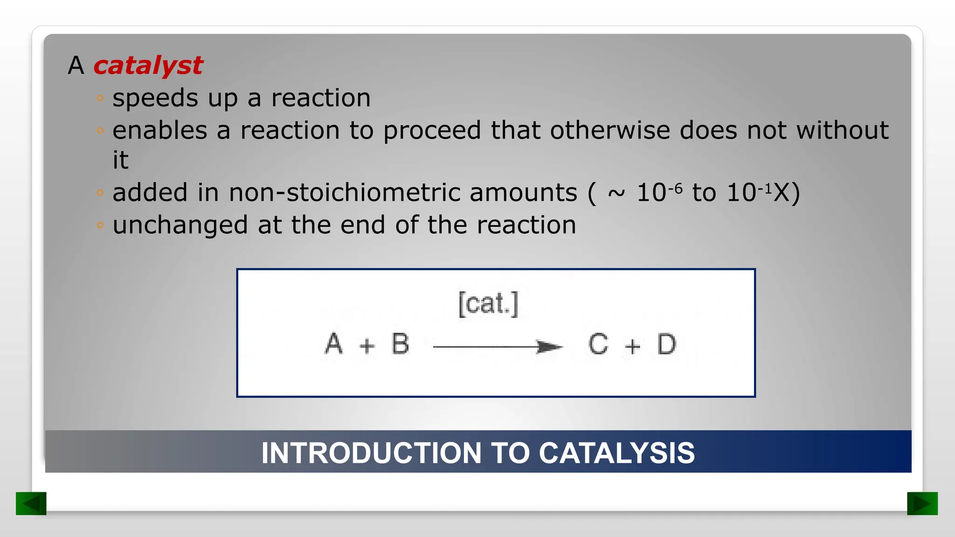Click the green next slide arrow
The width and height of the screenshot is (955, 537).
(x=922, y=503)
